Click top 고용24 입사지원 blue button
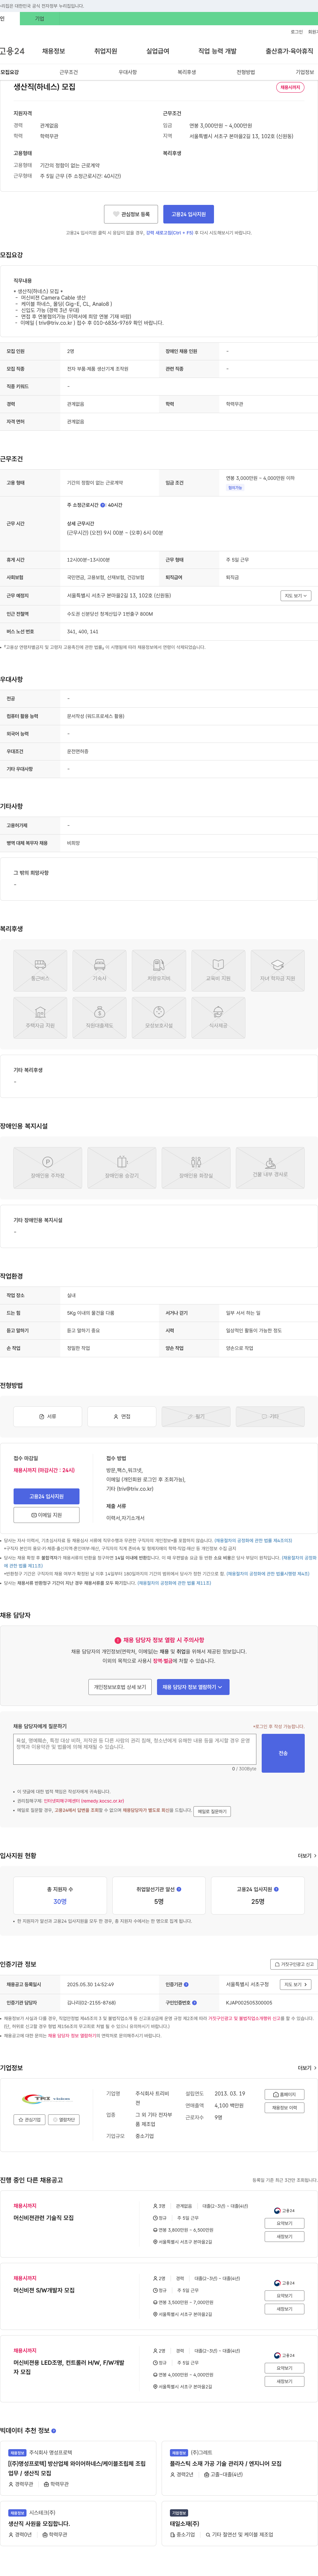 [188, 214]
